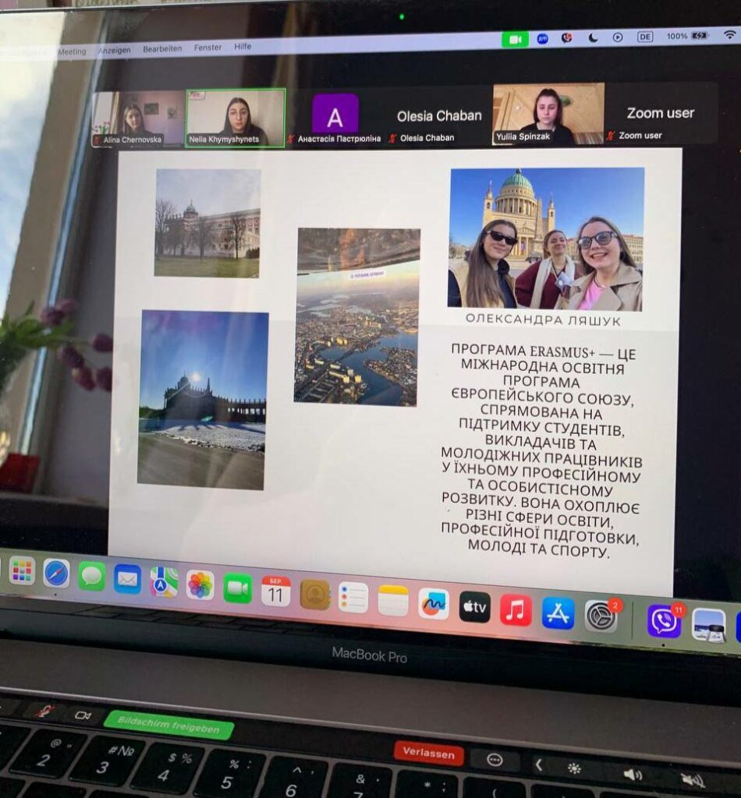Launch Messages app in the dock
Image resolution: width=741 pixels, height=798 pixels.
92,576
